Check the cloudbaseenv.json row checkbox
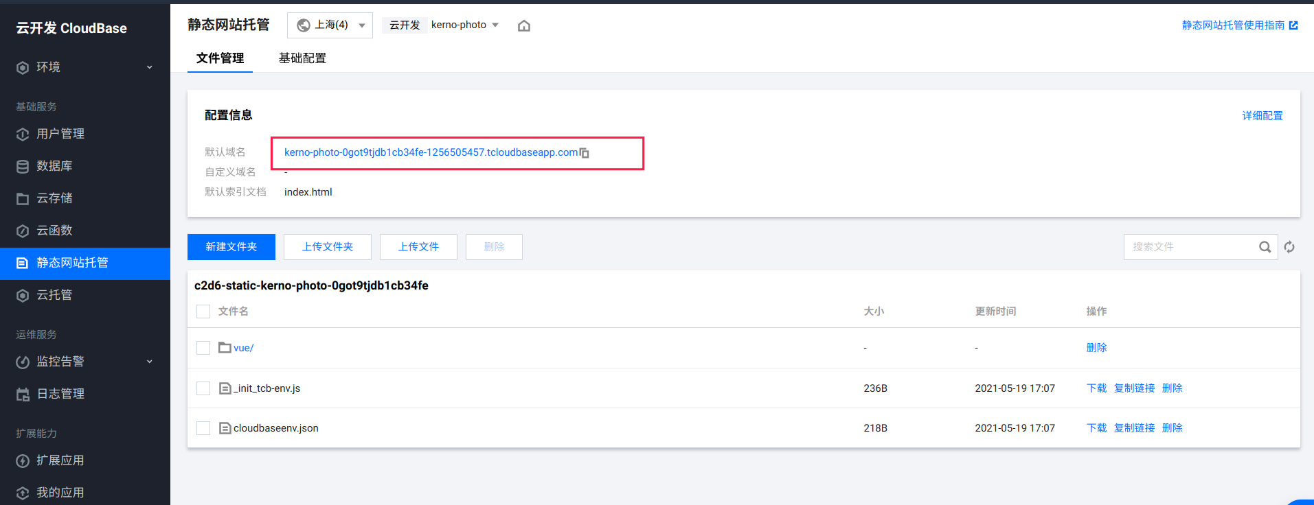This screenshot has height=505, width=1314. coord(203,428)
